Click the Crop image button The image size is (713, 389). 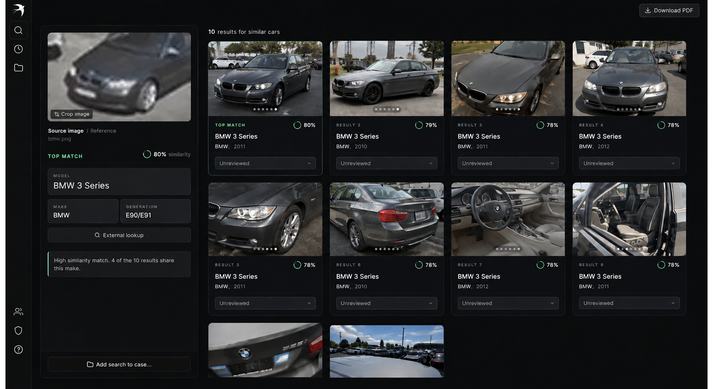(72, 114)
